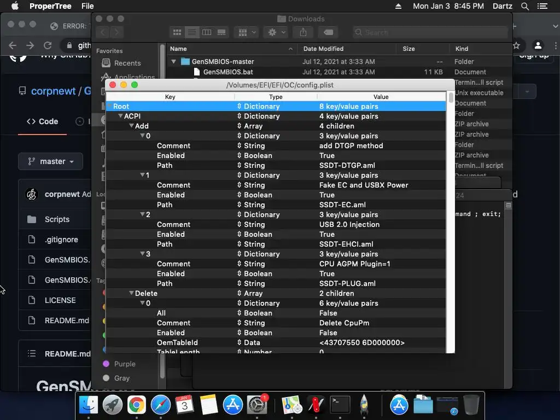The width and height of the screenshot is (560, 420).
Task: Go back in Chrome browser
Action: coord(13,45)
